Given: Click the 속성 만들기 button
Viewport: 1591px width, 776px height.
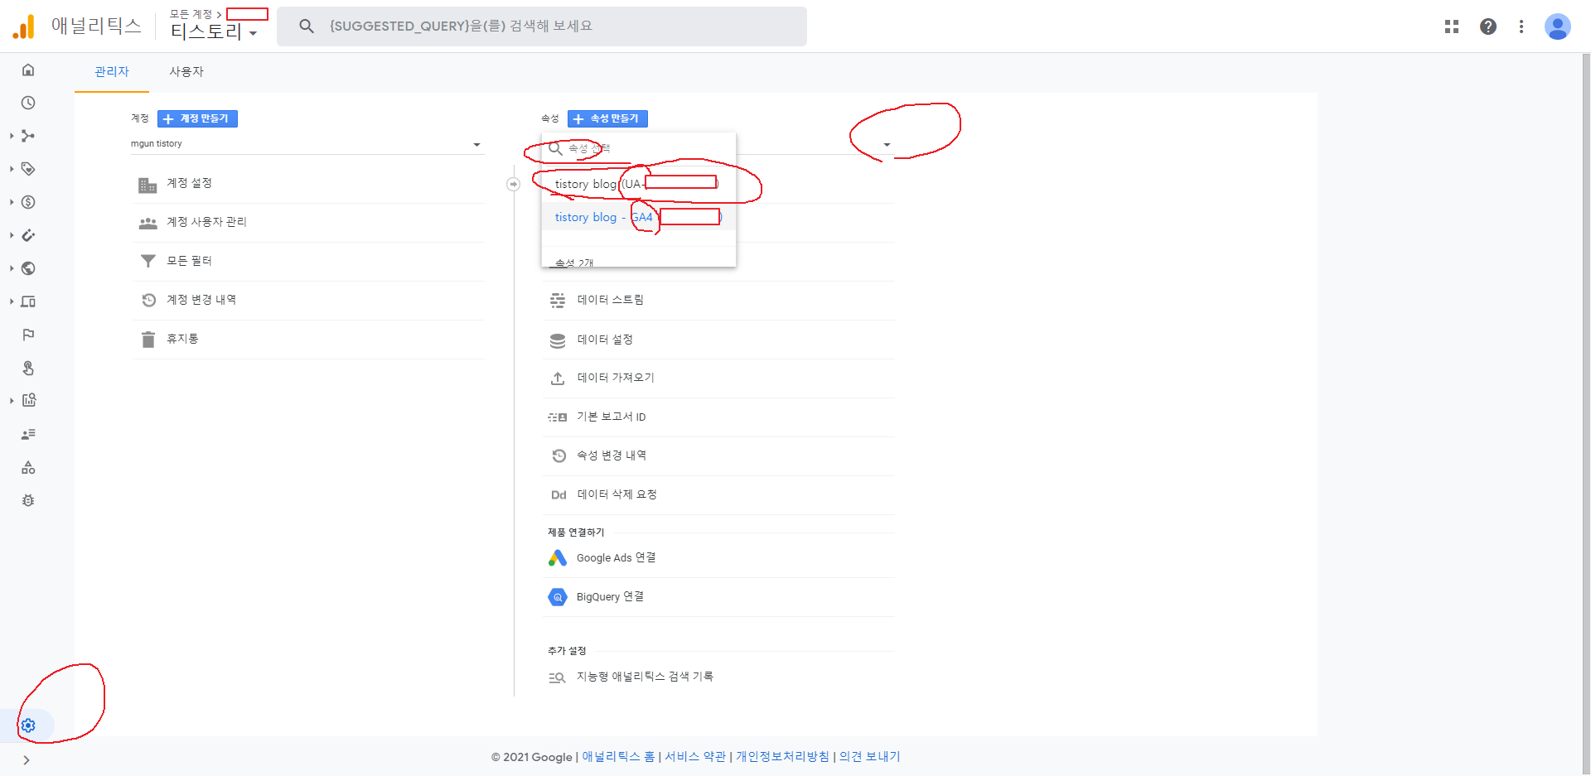Looking at the screenshot, I should 607,118.
